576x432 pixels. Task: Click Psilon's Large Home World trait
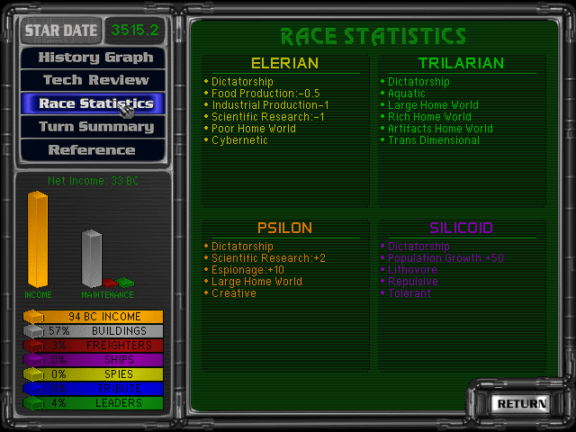click(256, 282)
